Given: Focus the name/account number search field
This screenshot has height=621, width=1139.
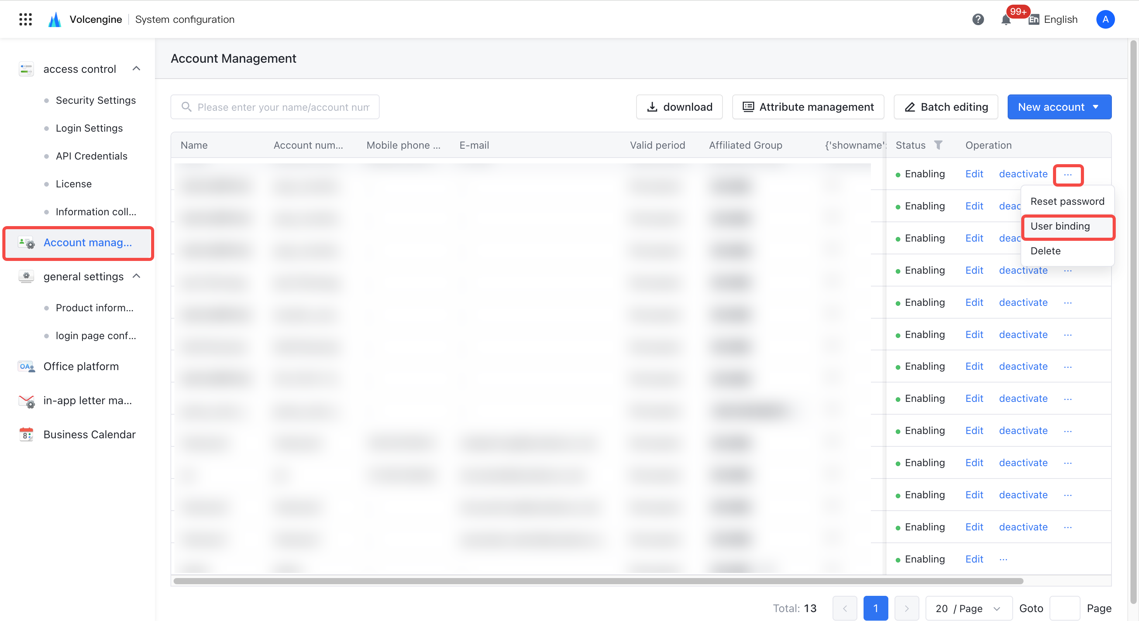Looking at the screenshot, I should coord(275,107).
